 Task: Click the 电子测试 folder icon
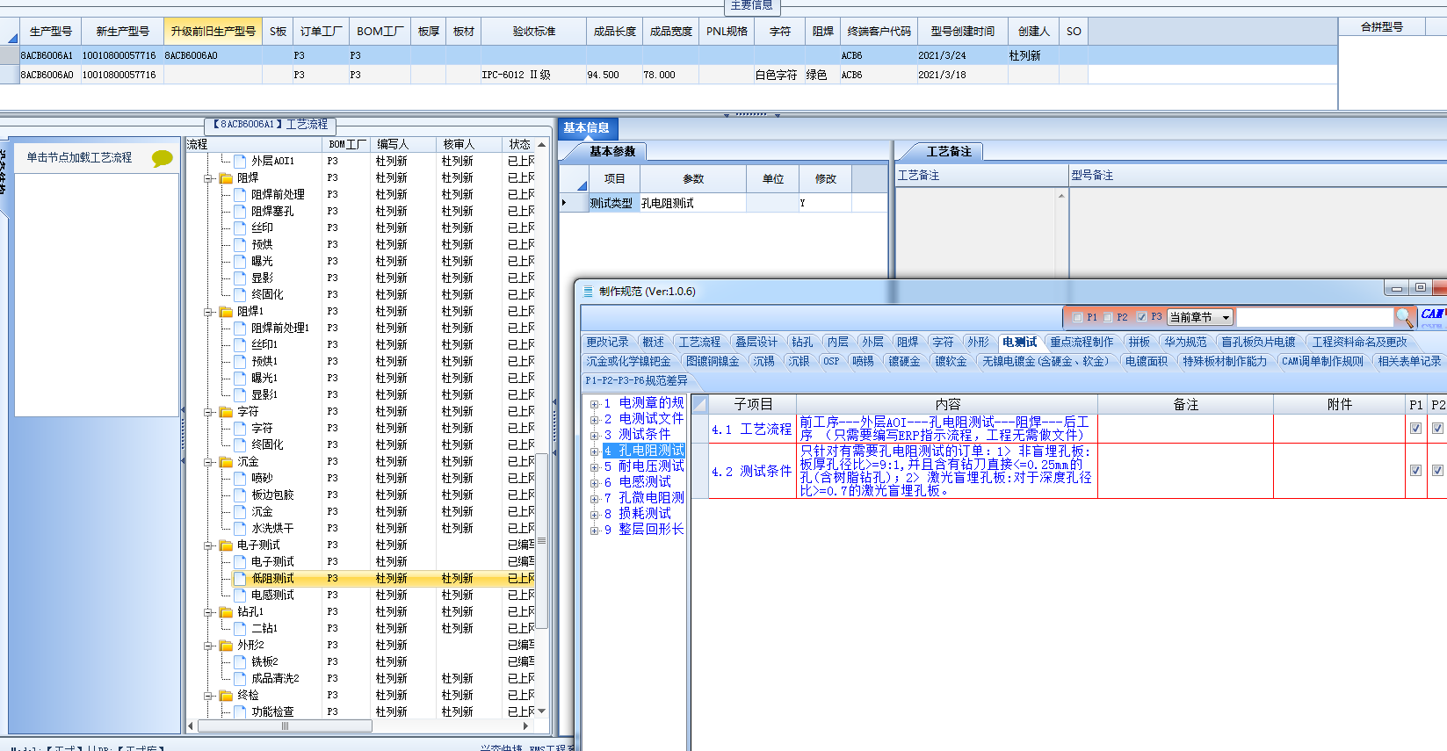click(x=226, y=545)
